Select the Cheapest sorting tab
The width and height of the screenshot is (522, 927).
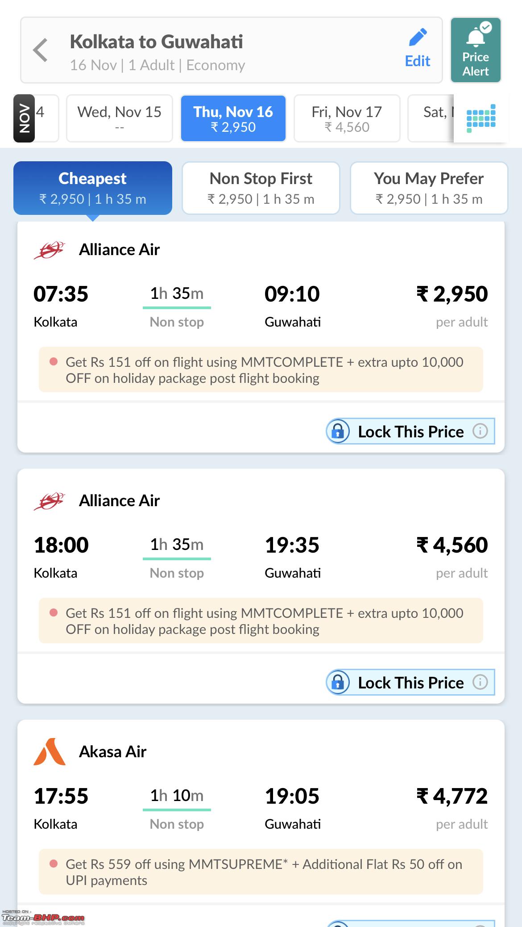(x=92, y=188)
